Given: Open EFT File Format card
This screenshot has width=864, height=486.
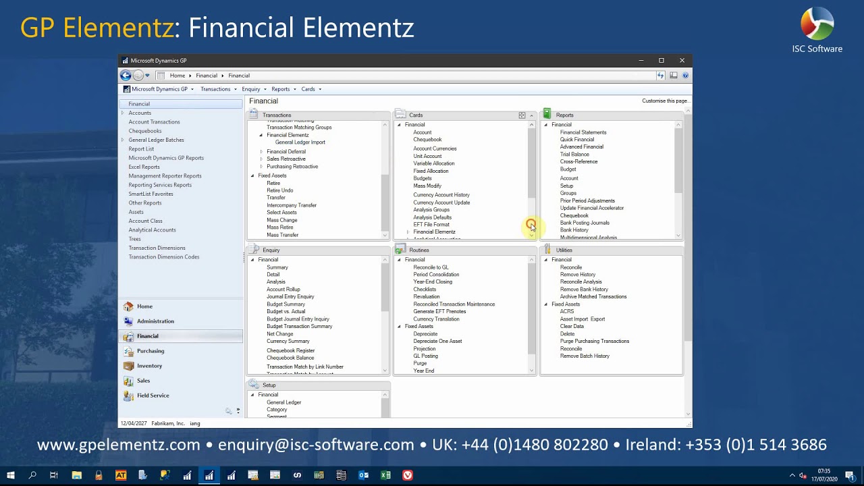Looking at the screenshot, I should click(431, 225).
